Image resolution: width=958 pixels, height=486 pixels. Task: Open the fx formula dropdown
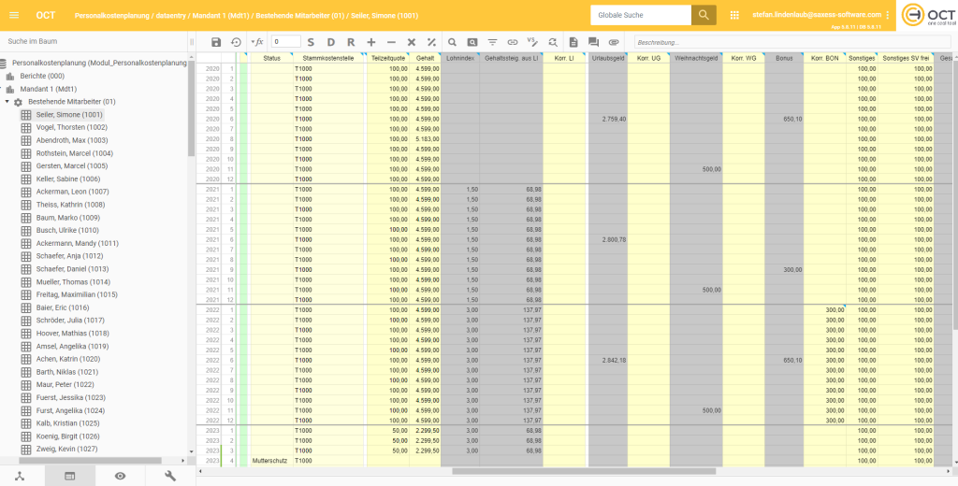tap(256, 42)
